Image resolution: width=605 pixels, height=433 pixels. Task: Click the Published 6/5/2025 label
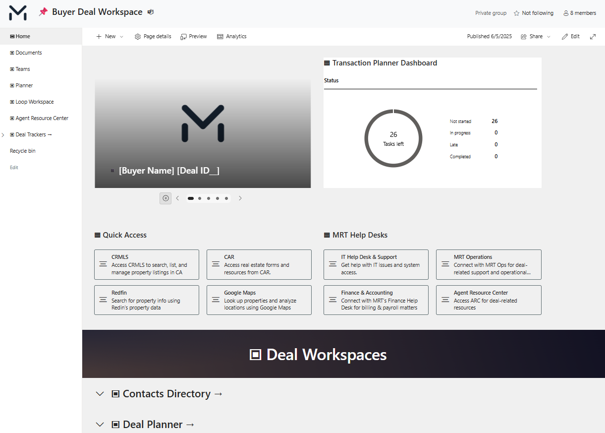pos(490,36)
